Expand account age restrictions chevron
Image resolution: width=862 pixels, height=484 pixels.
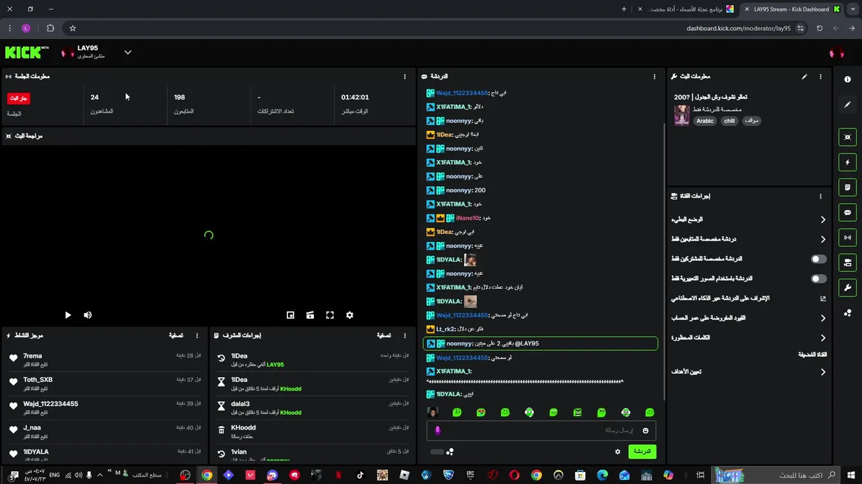pyautogui.click(x=822, y=319)
